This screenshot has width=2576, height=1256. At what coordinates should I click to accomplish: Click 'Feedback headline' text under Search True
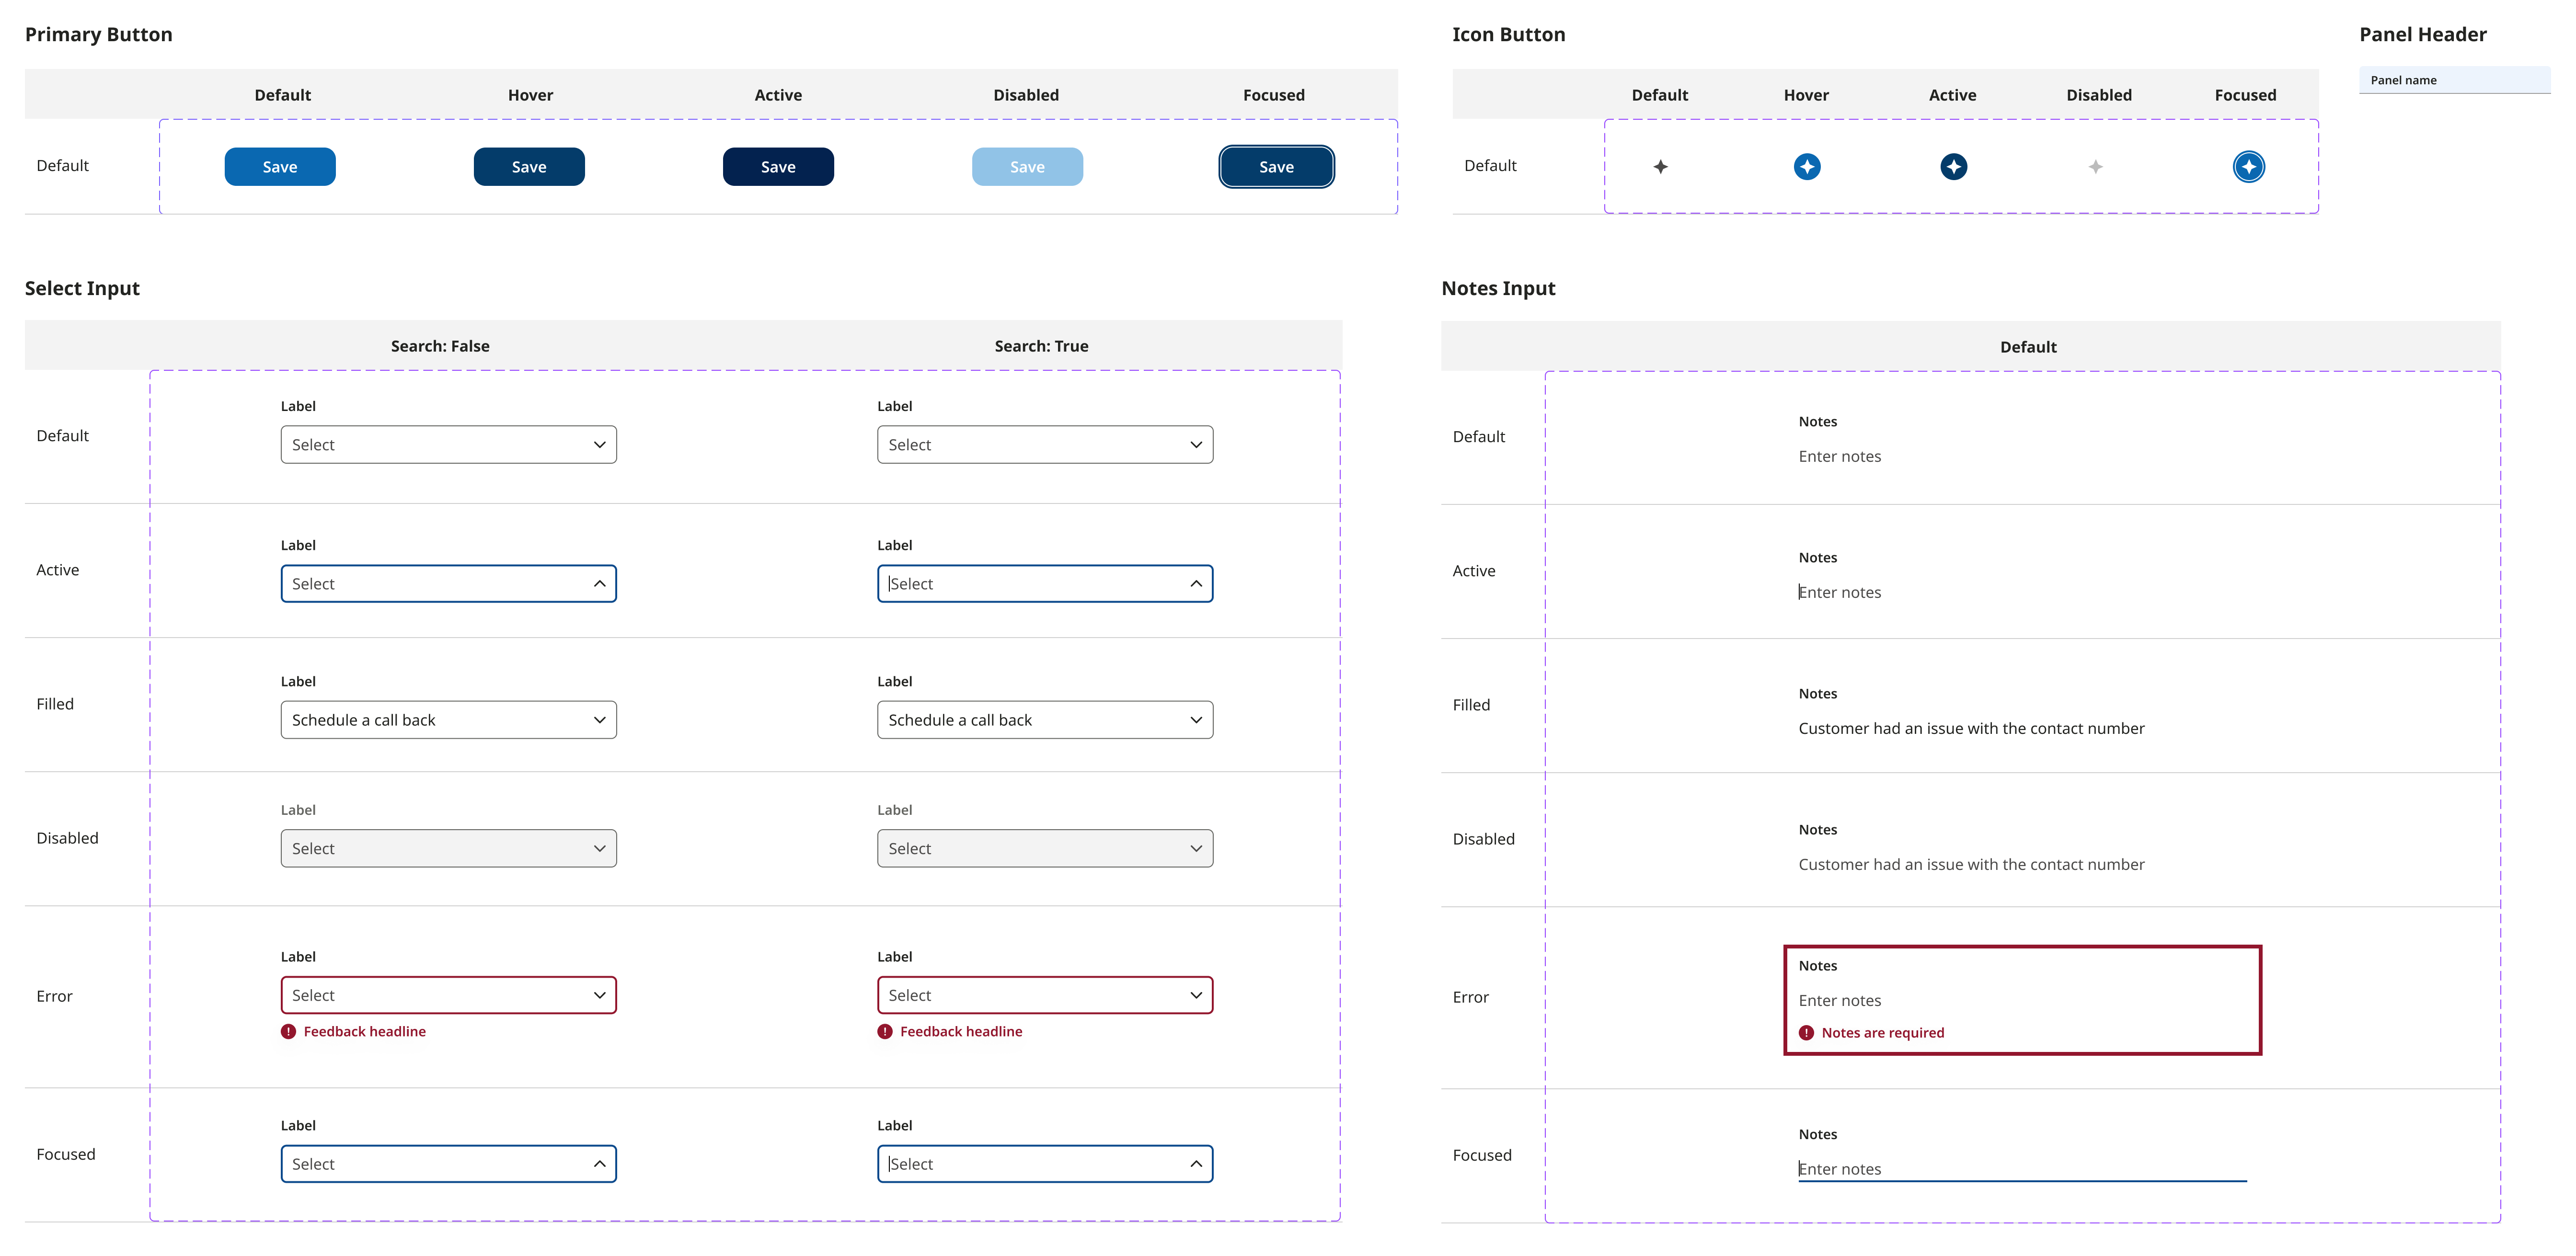click(x=961, y=1031)
